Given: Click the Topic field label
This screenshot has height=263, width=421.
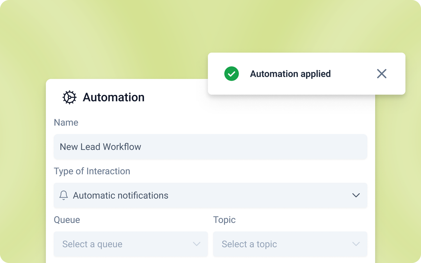Looking at the screenshot, I should 224,220.
